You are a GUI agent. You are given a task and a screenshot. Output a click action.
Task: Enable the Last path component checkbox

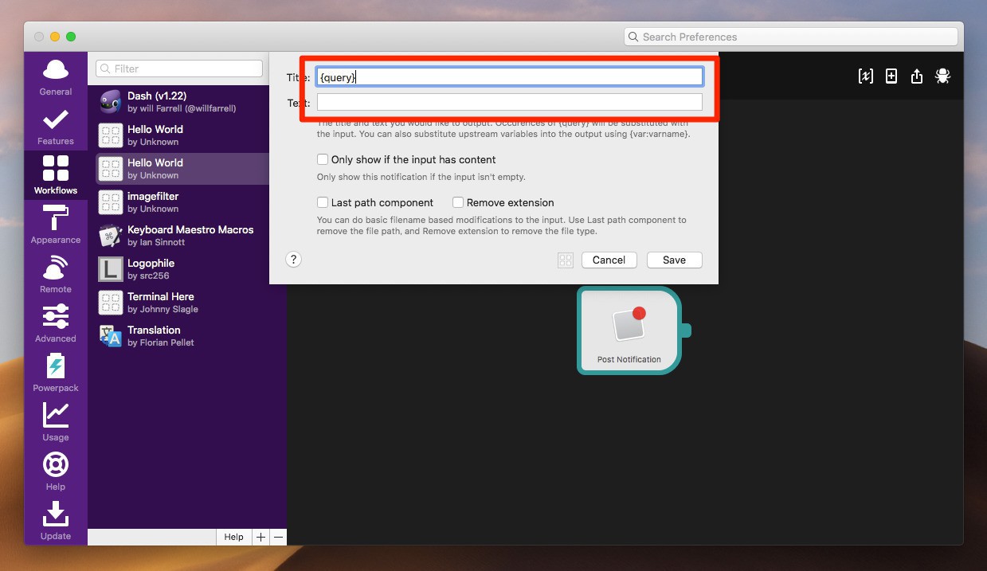click(323, 202)
